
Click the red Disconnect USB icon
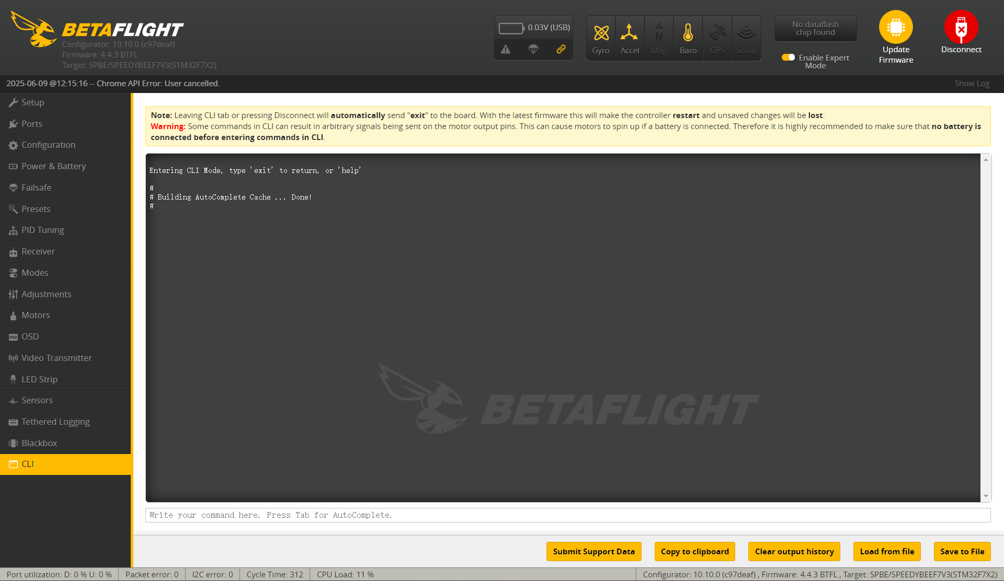[x=961, y=27]
